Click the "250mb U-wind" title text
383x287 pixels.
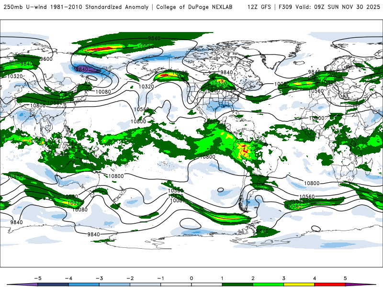(25, 7)
